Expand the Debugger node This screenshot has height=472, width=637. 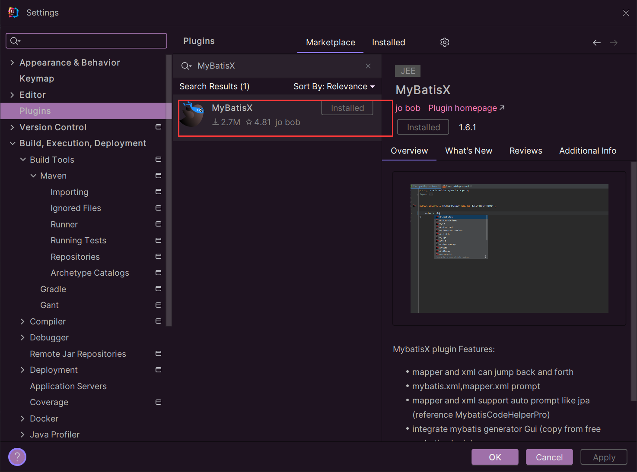(23, 337)
